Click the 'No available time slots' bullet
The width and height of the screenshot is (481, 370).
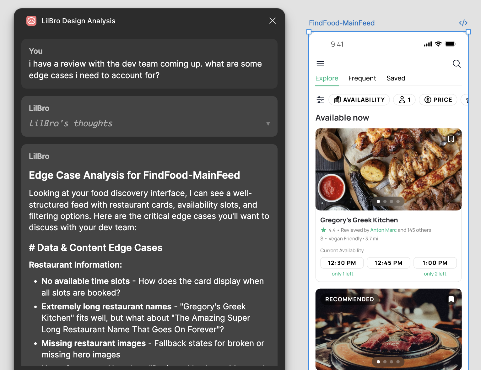point(153,287)
